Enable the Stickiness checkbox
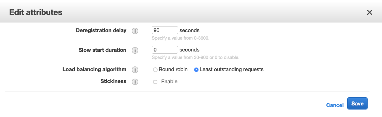This screenshot has width=382, height=117. 155,82
